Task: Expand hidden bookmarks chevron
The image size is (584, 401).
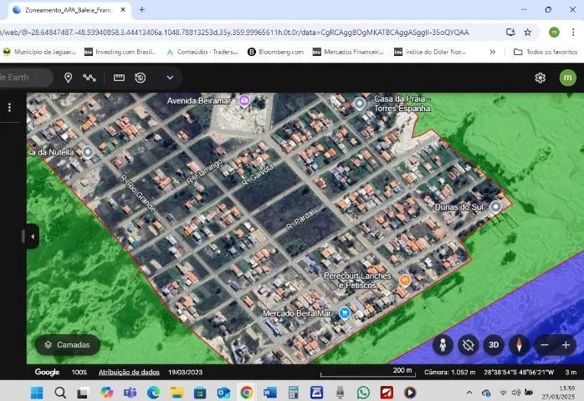Action: 492,52
